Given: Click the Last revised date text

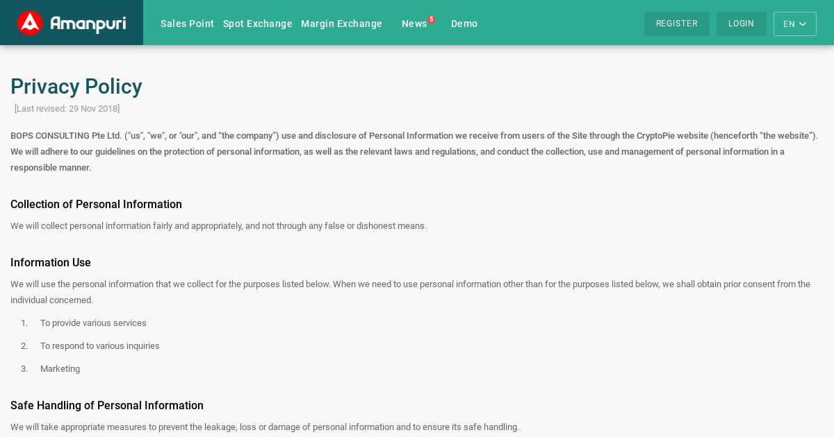Looking at the screenshot, I should pyautogui.click(x=67, y=109).
